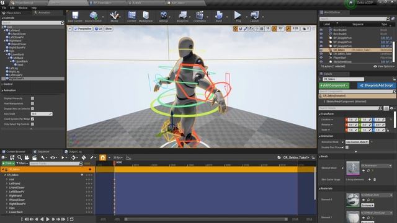This screenshot has width=397, height=223.
Task: Click the Save Current toolbar icon
Action: tap(75, 15)
